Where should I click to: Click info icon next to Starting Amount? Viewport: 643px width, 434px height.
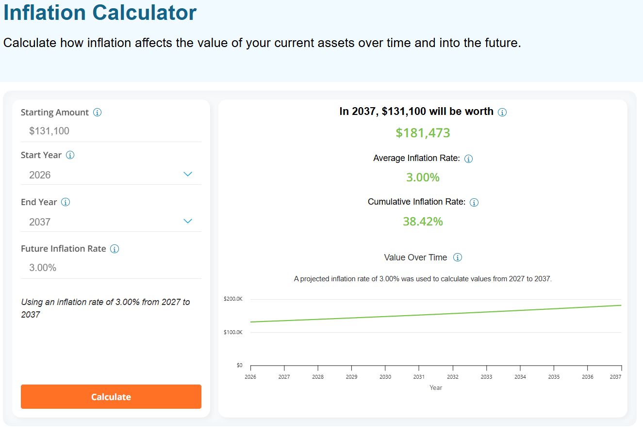click(97, 113)
